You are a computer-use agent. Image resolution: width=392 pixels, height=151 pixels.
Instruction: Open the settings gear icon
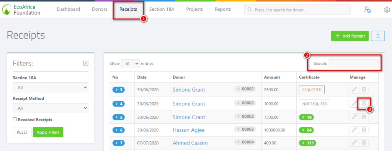click(387, 10)
